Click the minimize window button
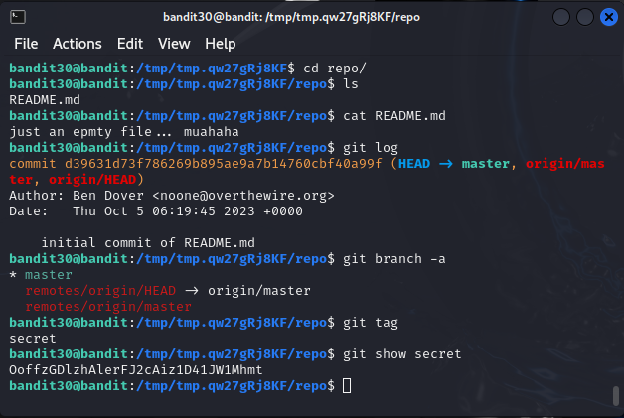This screenshot has width=624, height=418. click(x=561, y=17)
